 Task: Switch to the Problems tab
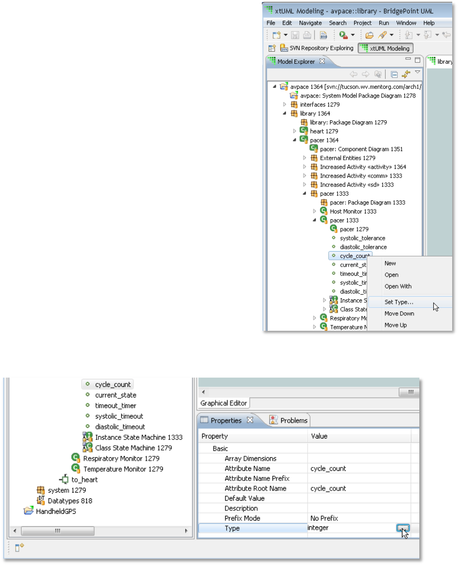click(288, 420)
